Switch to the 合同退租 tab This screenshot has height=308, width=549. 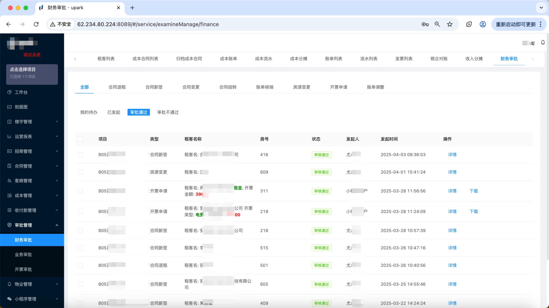pos(117,87)
